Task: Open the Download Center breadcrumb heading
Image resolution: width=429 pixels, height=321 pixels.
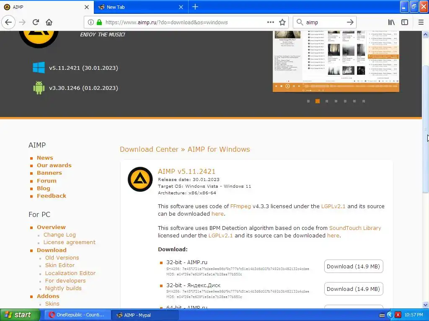Action: click(x=149, y=149)
